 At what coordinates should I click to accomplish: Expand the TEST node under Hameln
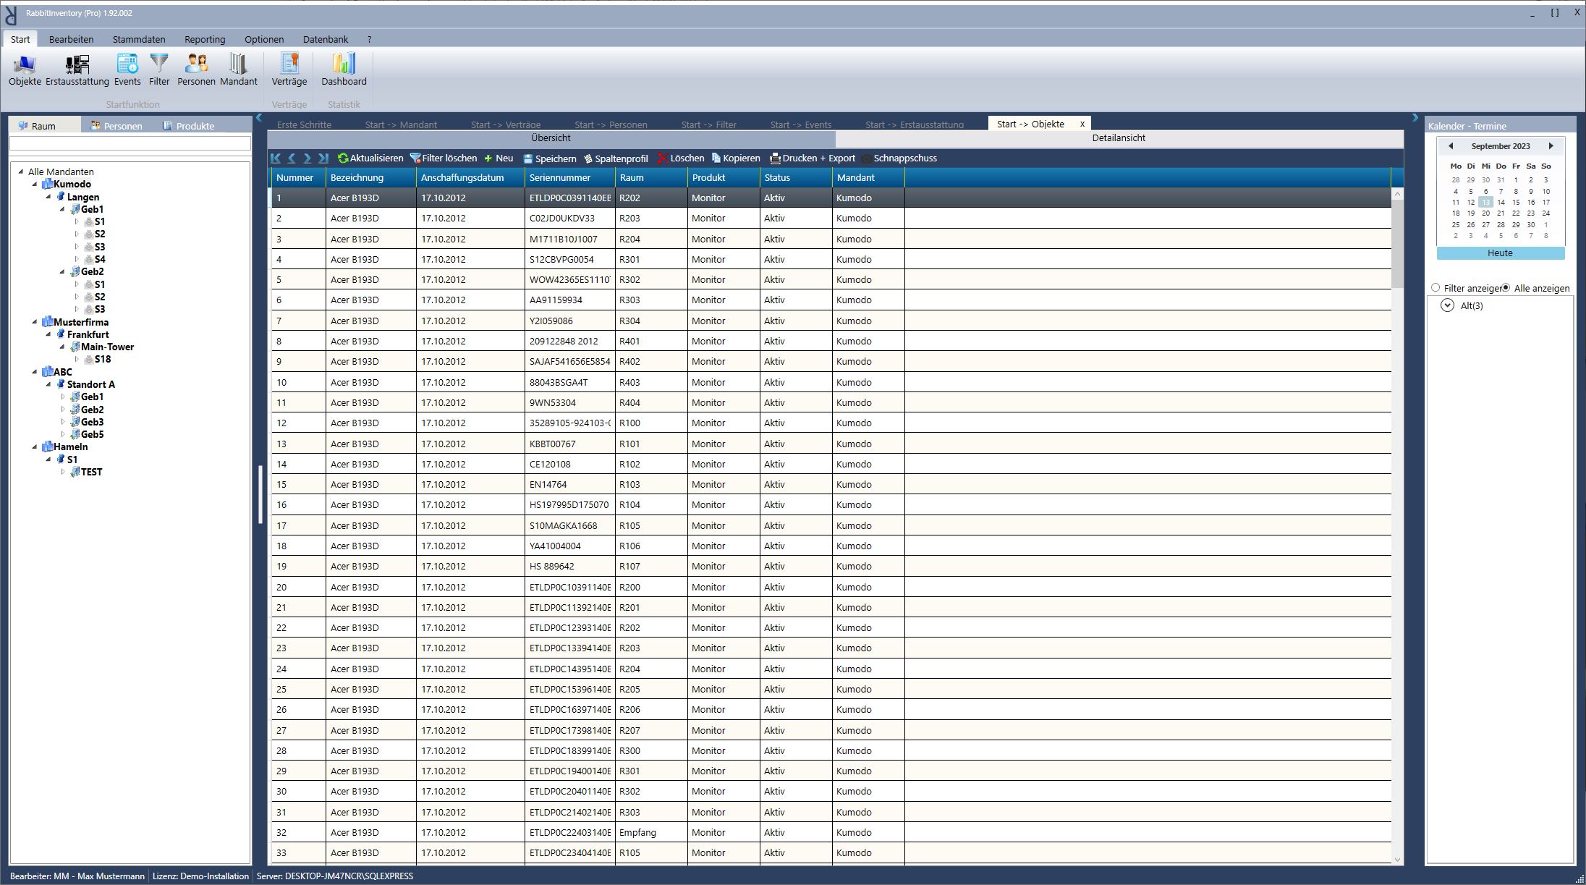[x=63, y=473]
